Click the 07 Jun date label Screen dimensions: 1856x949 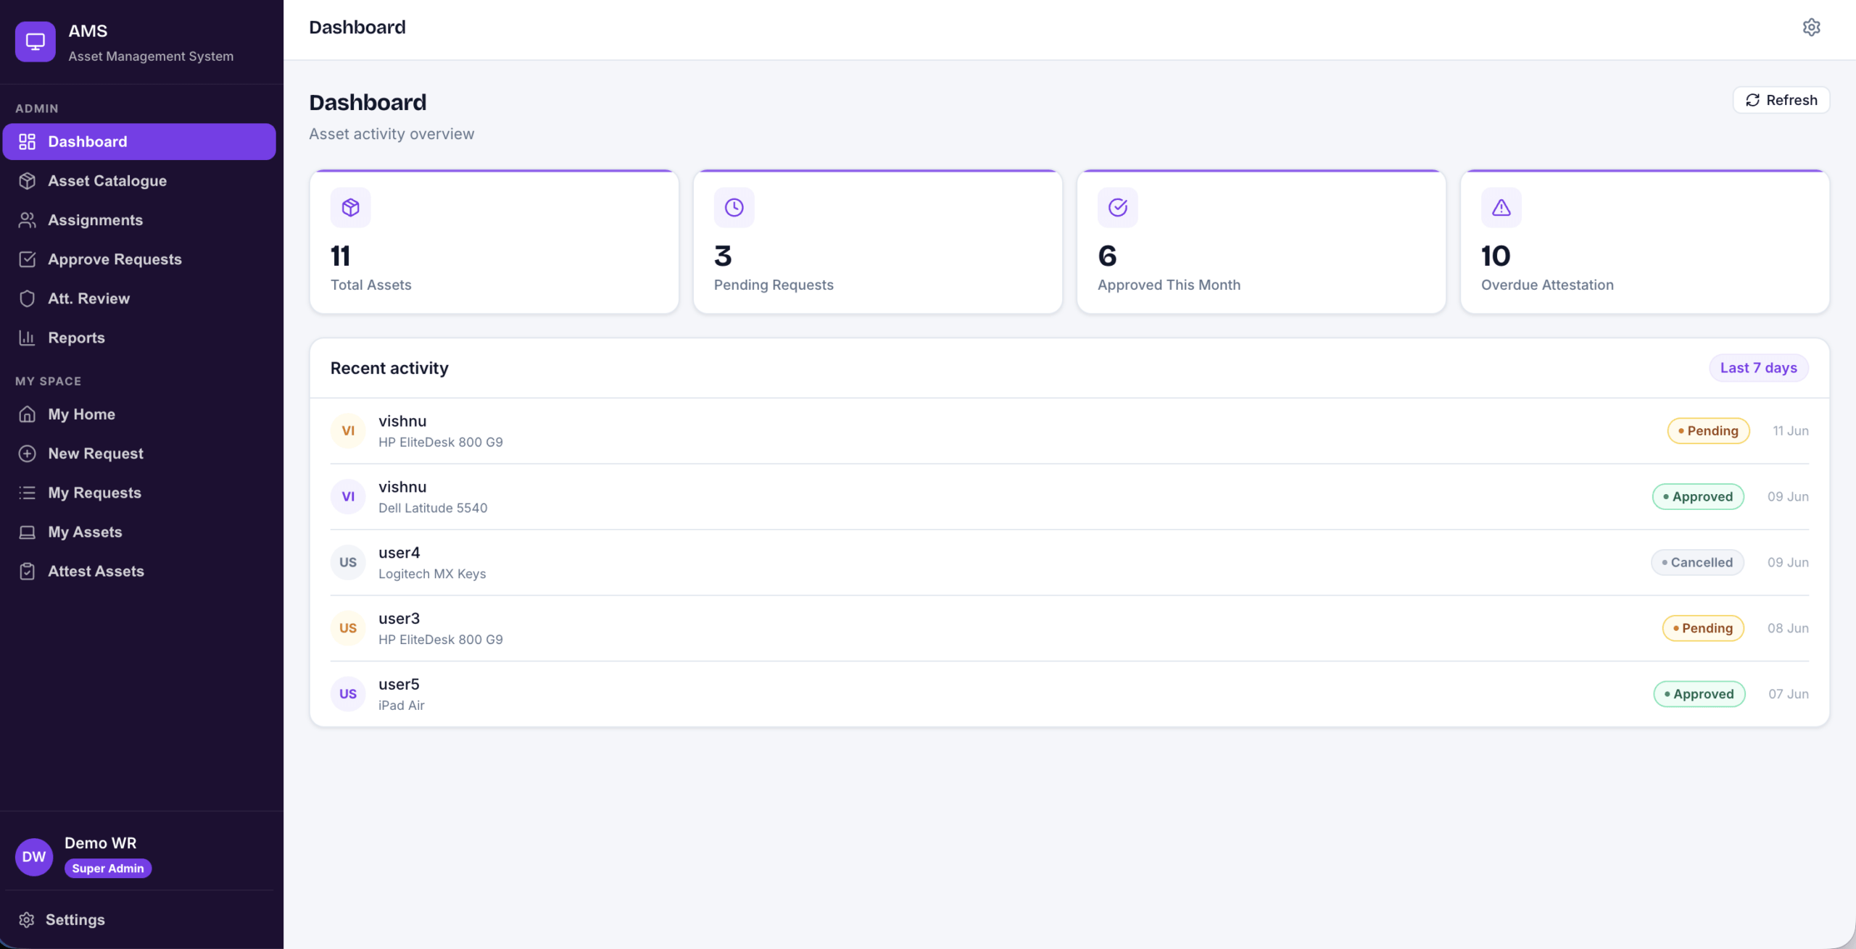(1789, 694)
